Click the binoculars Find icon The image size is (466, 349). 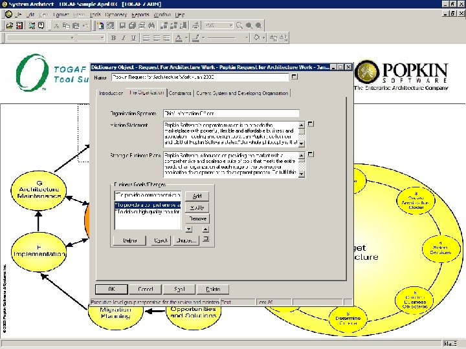point(151,26)
